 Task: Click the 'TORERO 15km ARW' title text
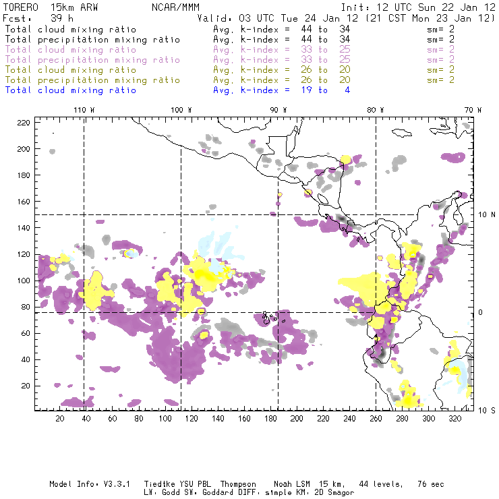coord(51,7)
